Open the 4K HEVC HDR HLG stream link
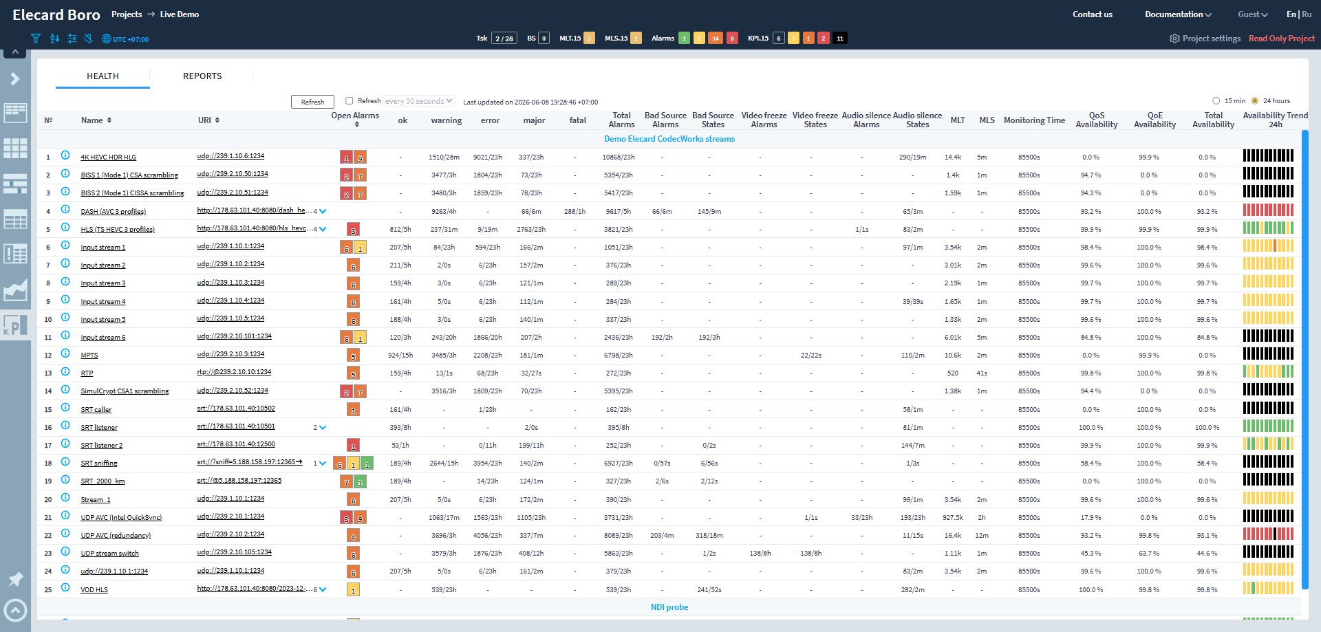This screenshot has width=1321, height=632. [109, 157]
